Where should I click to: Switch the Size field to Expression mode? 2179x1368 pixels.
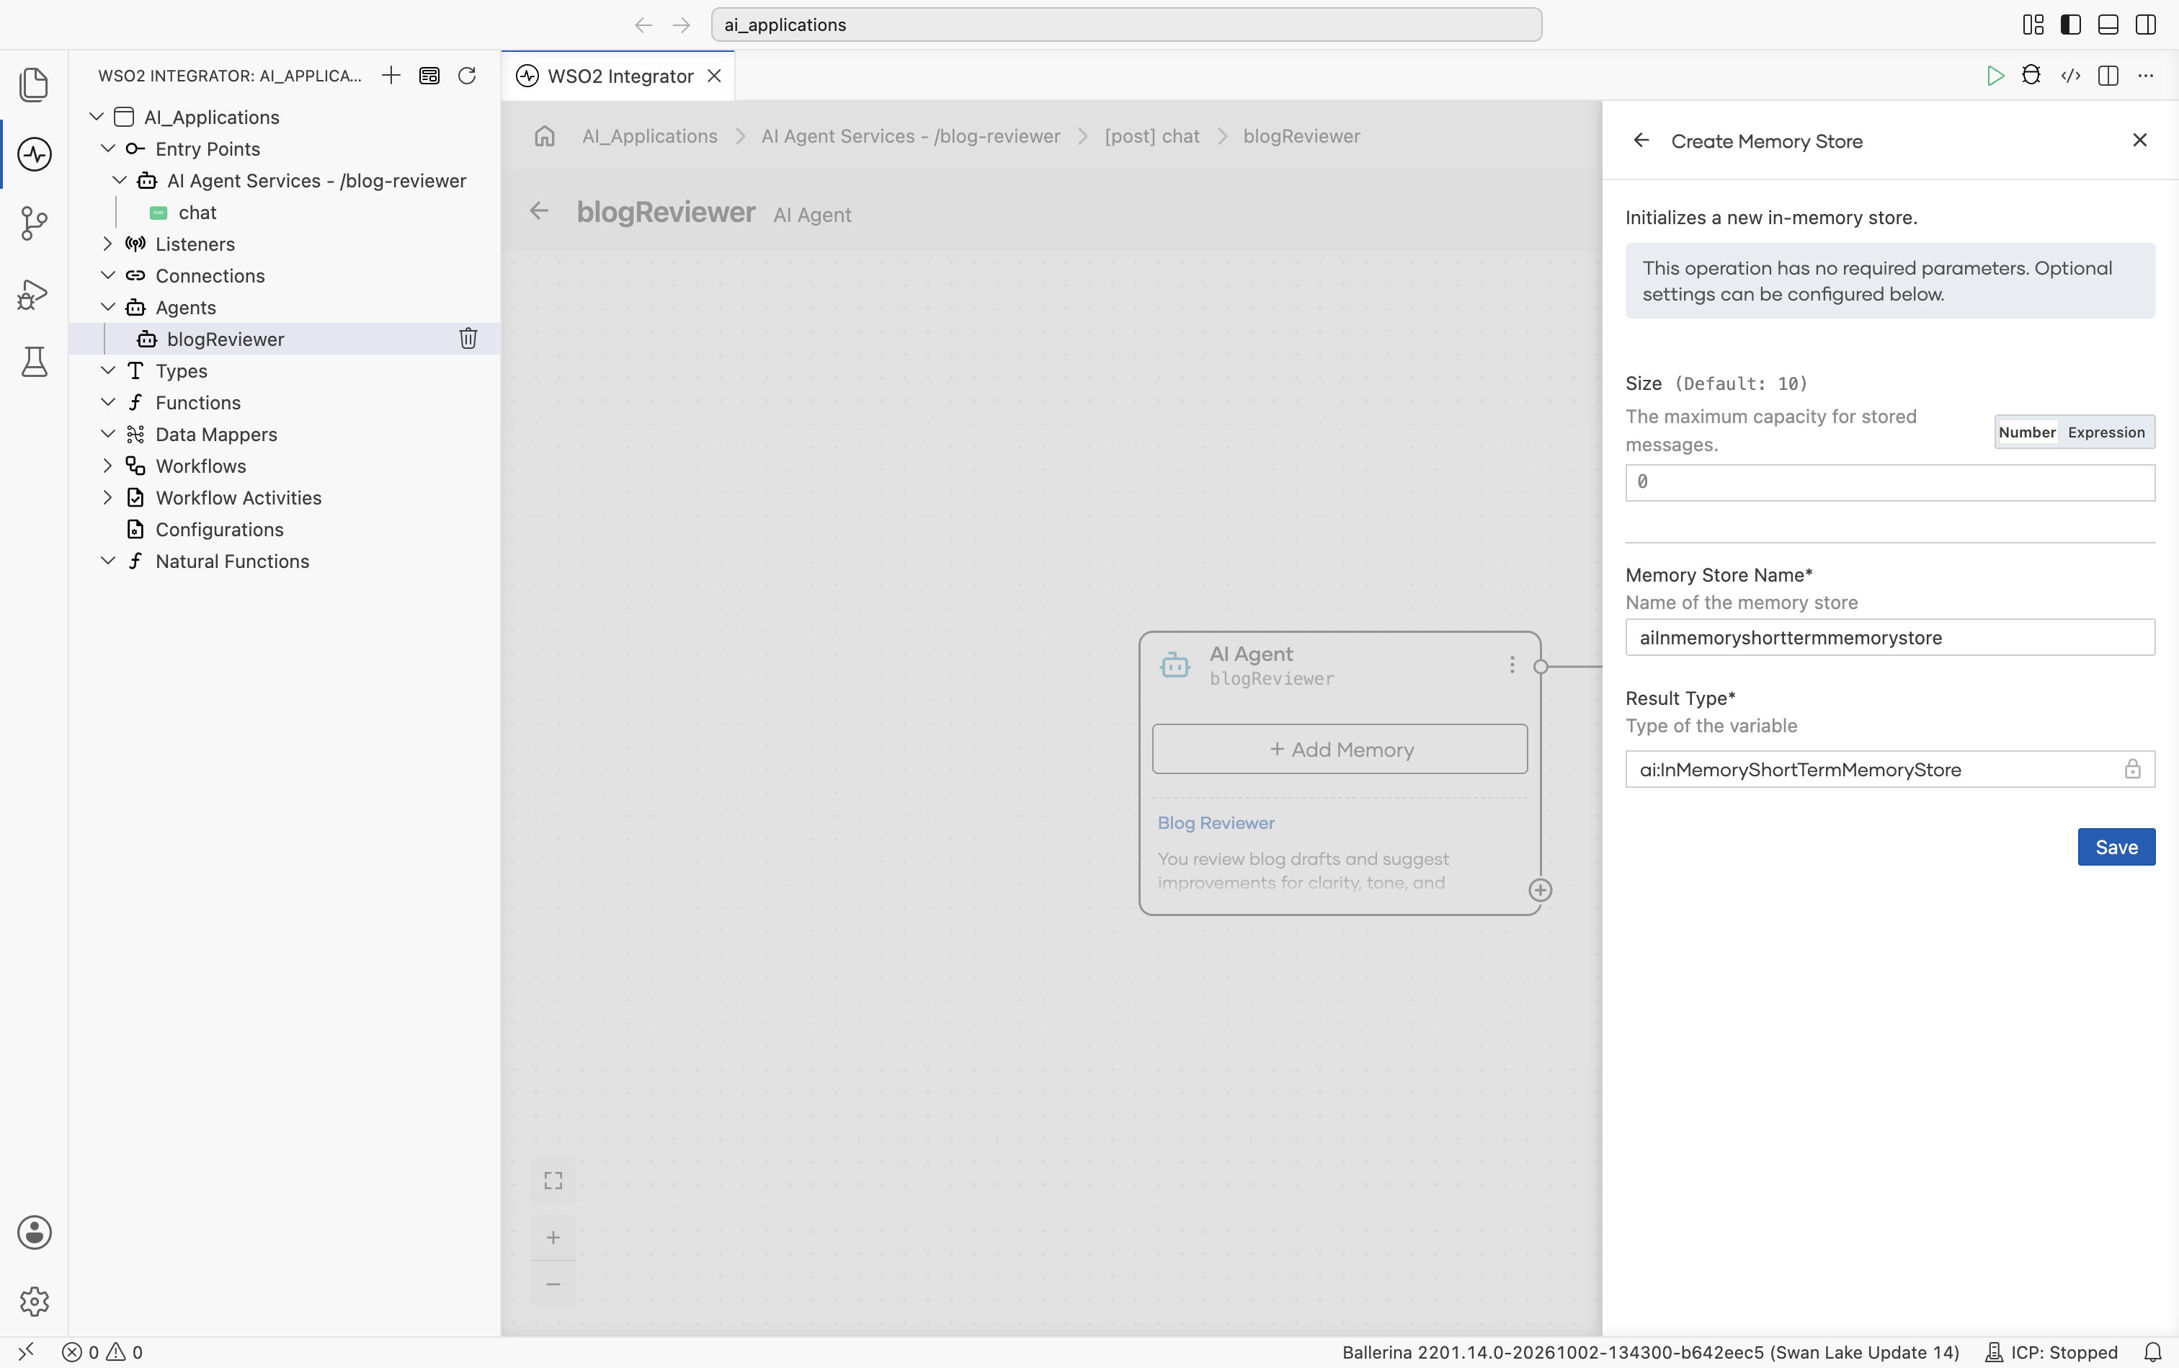tap(2106, 432)
